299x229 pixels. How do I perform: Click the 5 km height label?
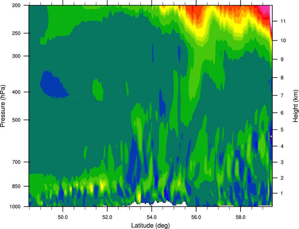(282, 130)
